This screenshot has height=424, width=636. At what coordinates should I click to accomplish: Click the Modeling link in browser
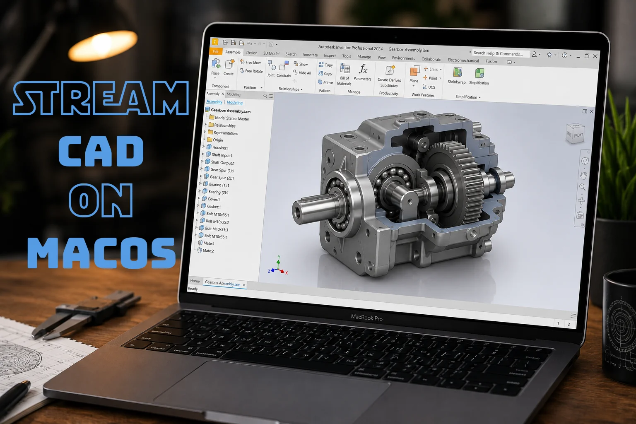(x=235, y=102)
